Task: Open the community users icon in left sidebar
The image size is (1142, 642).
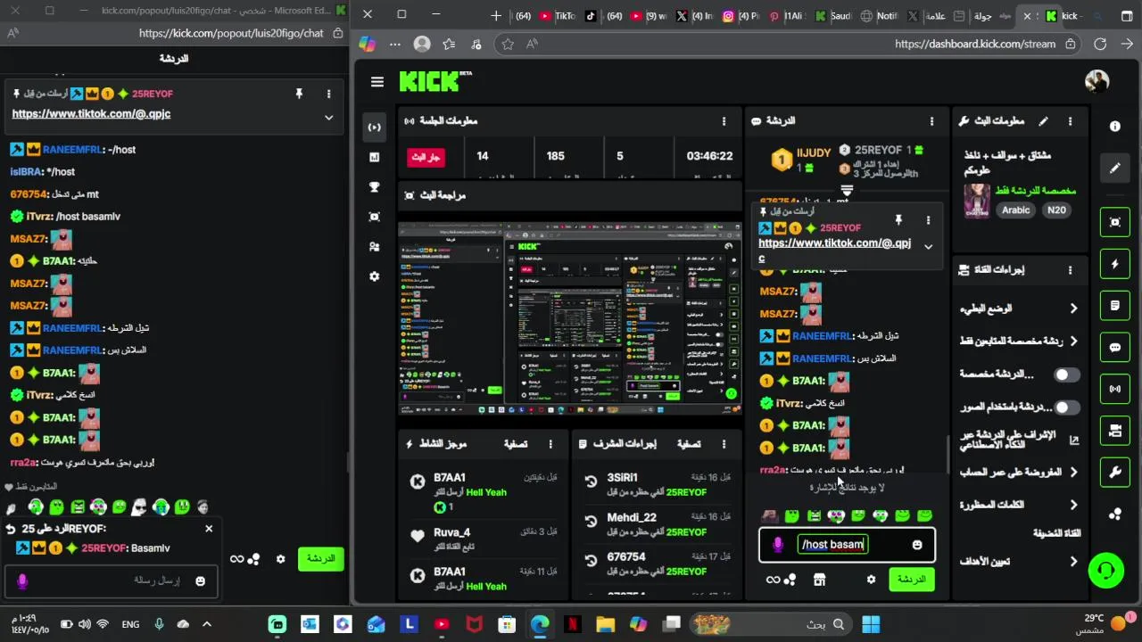Action: [x=375, y=247]
